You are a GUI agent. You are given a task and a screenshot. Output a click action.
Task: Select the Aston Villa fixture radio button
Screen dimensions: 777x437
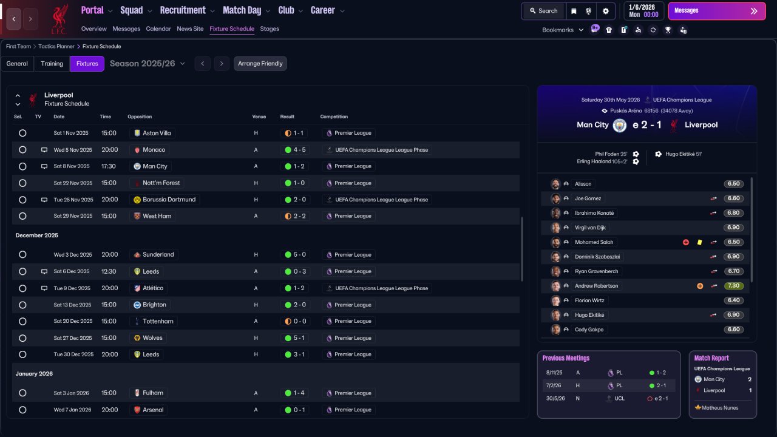pos(22,133)
